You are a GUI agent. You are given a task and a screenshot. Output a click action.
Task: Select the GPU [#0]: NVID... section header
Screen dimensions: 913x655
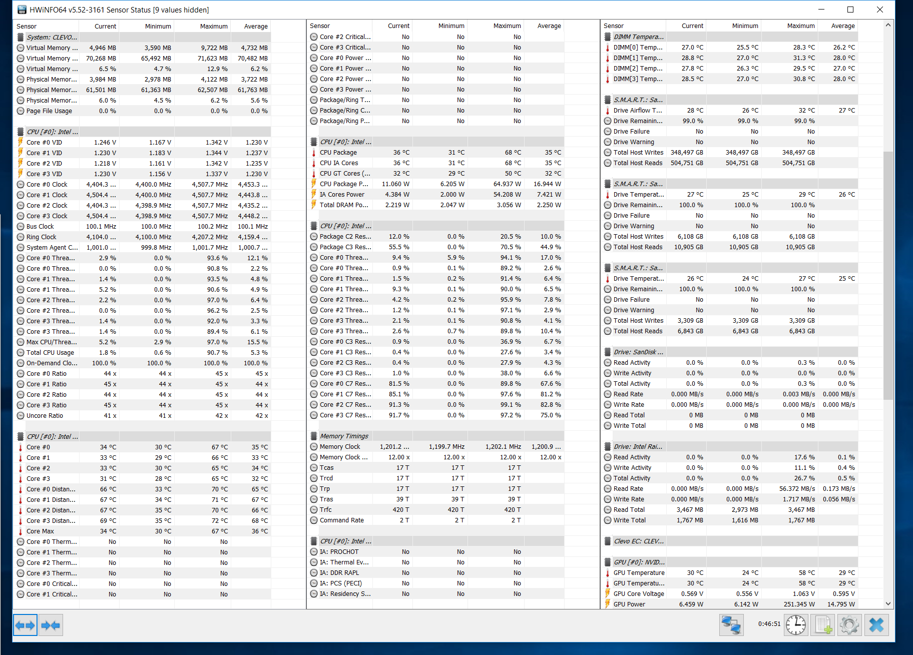(731, 562)
